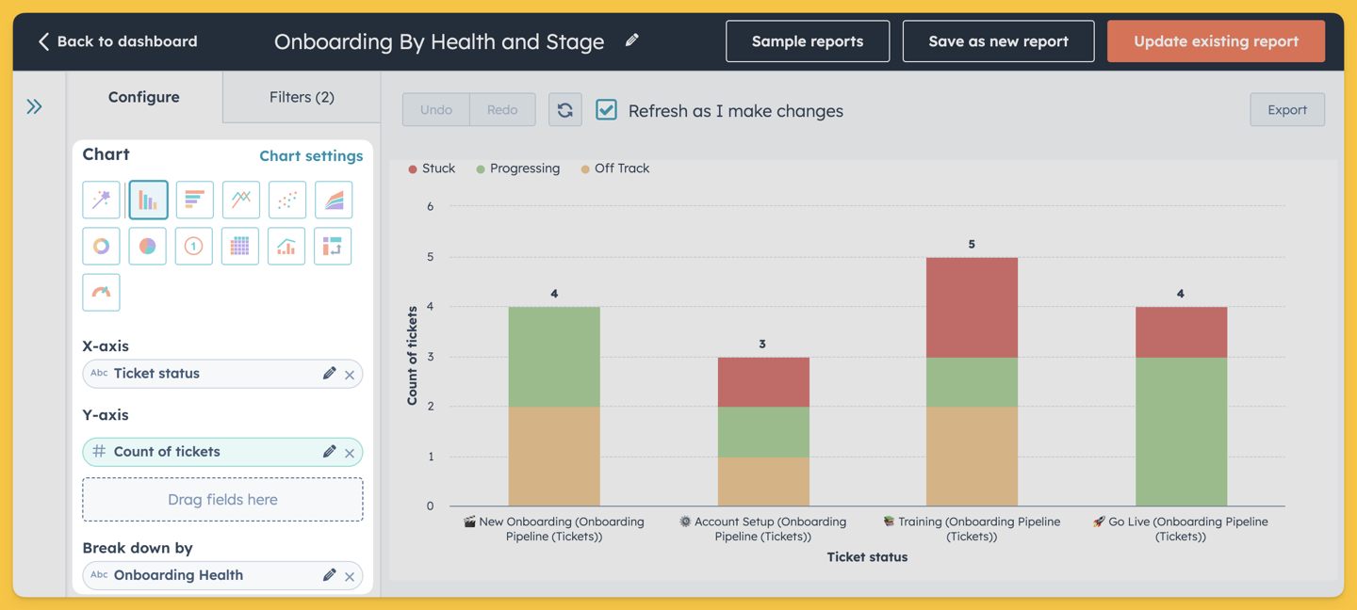Click the red Stuck segment in Training bar
Screen dimensions: 1357x610
972,308
